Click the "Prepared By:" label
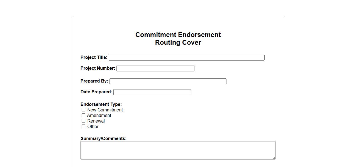This screenshot has height=167, width=356. pos(94,81)
